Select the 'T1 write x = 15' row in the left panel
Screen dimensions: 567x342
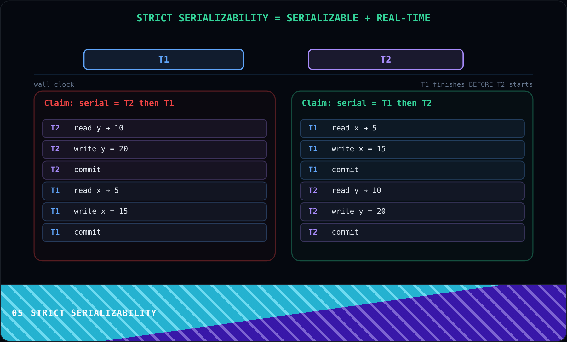(155, 212)
